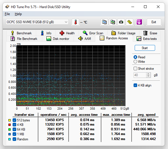Open the Info tab
The image size is (168, 149).
46,33
